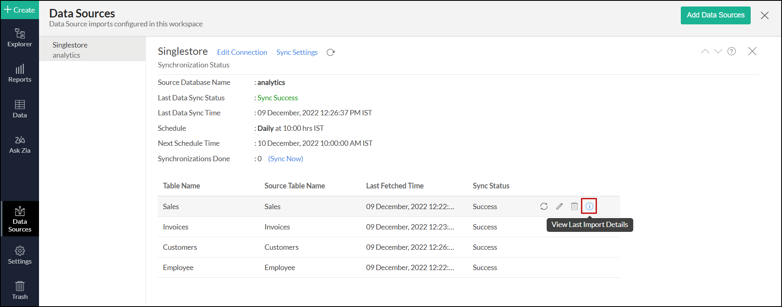The width and height of the screenshot is (782, 307).
Task: Open the Ask Zia assistant
Action: [20, 145]
